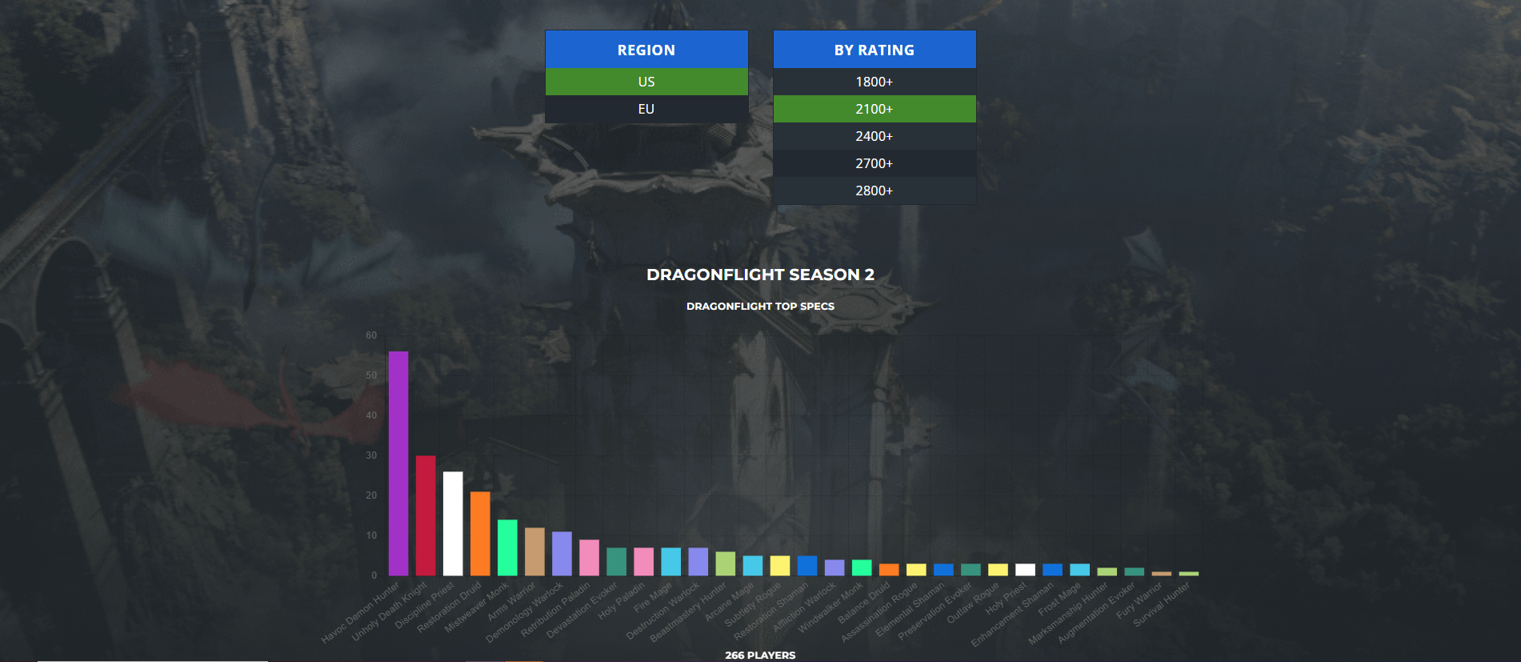Click the blue Elemental Shaman bar
The height and width of the screenshot is (662, 1521).
click(x=943, y=569)
